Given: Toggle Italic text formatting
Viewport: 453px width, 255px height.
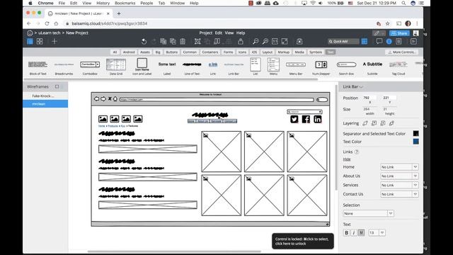Looking at the screenshot, I should point(354,233).
